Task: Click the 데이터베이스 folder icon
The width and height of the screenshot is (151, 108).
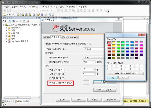Action: [x=9, y=28]
